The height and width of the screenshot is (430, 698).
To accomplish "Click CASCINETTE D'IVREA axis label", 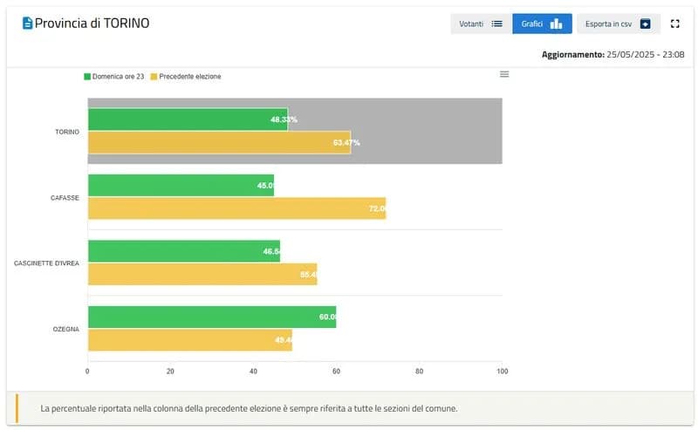I will coord(46,263).
